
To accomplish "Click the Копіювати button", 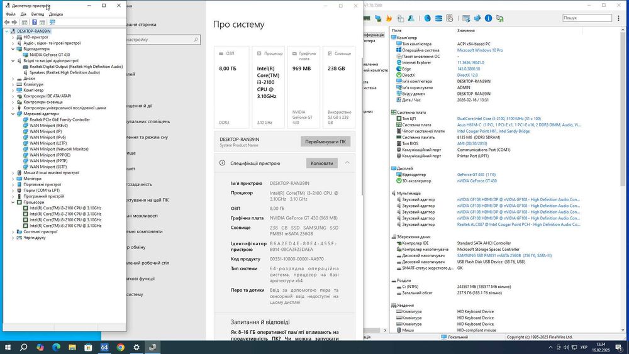I will [321, 163].
